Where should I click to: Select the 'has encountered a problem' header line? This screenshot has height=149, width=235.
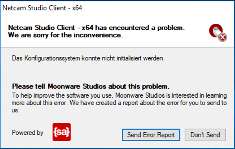[x=96, y=28]
